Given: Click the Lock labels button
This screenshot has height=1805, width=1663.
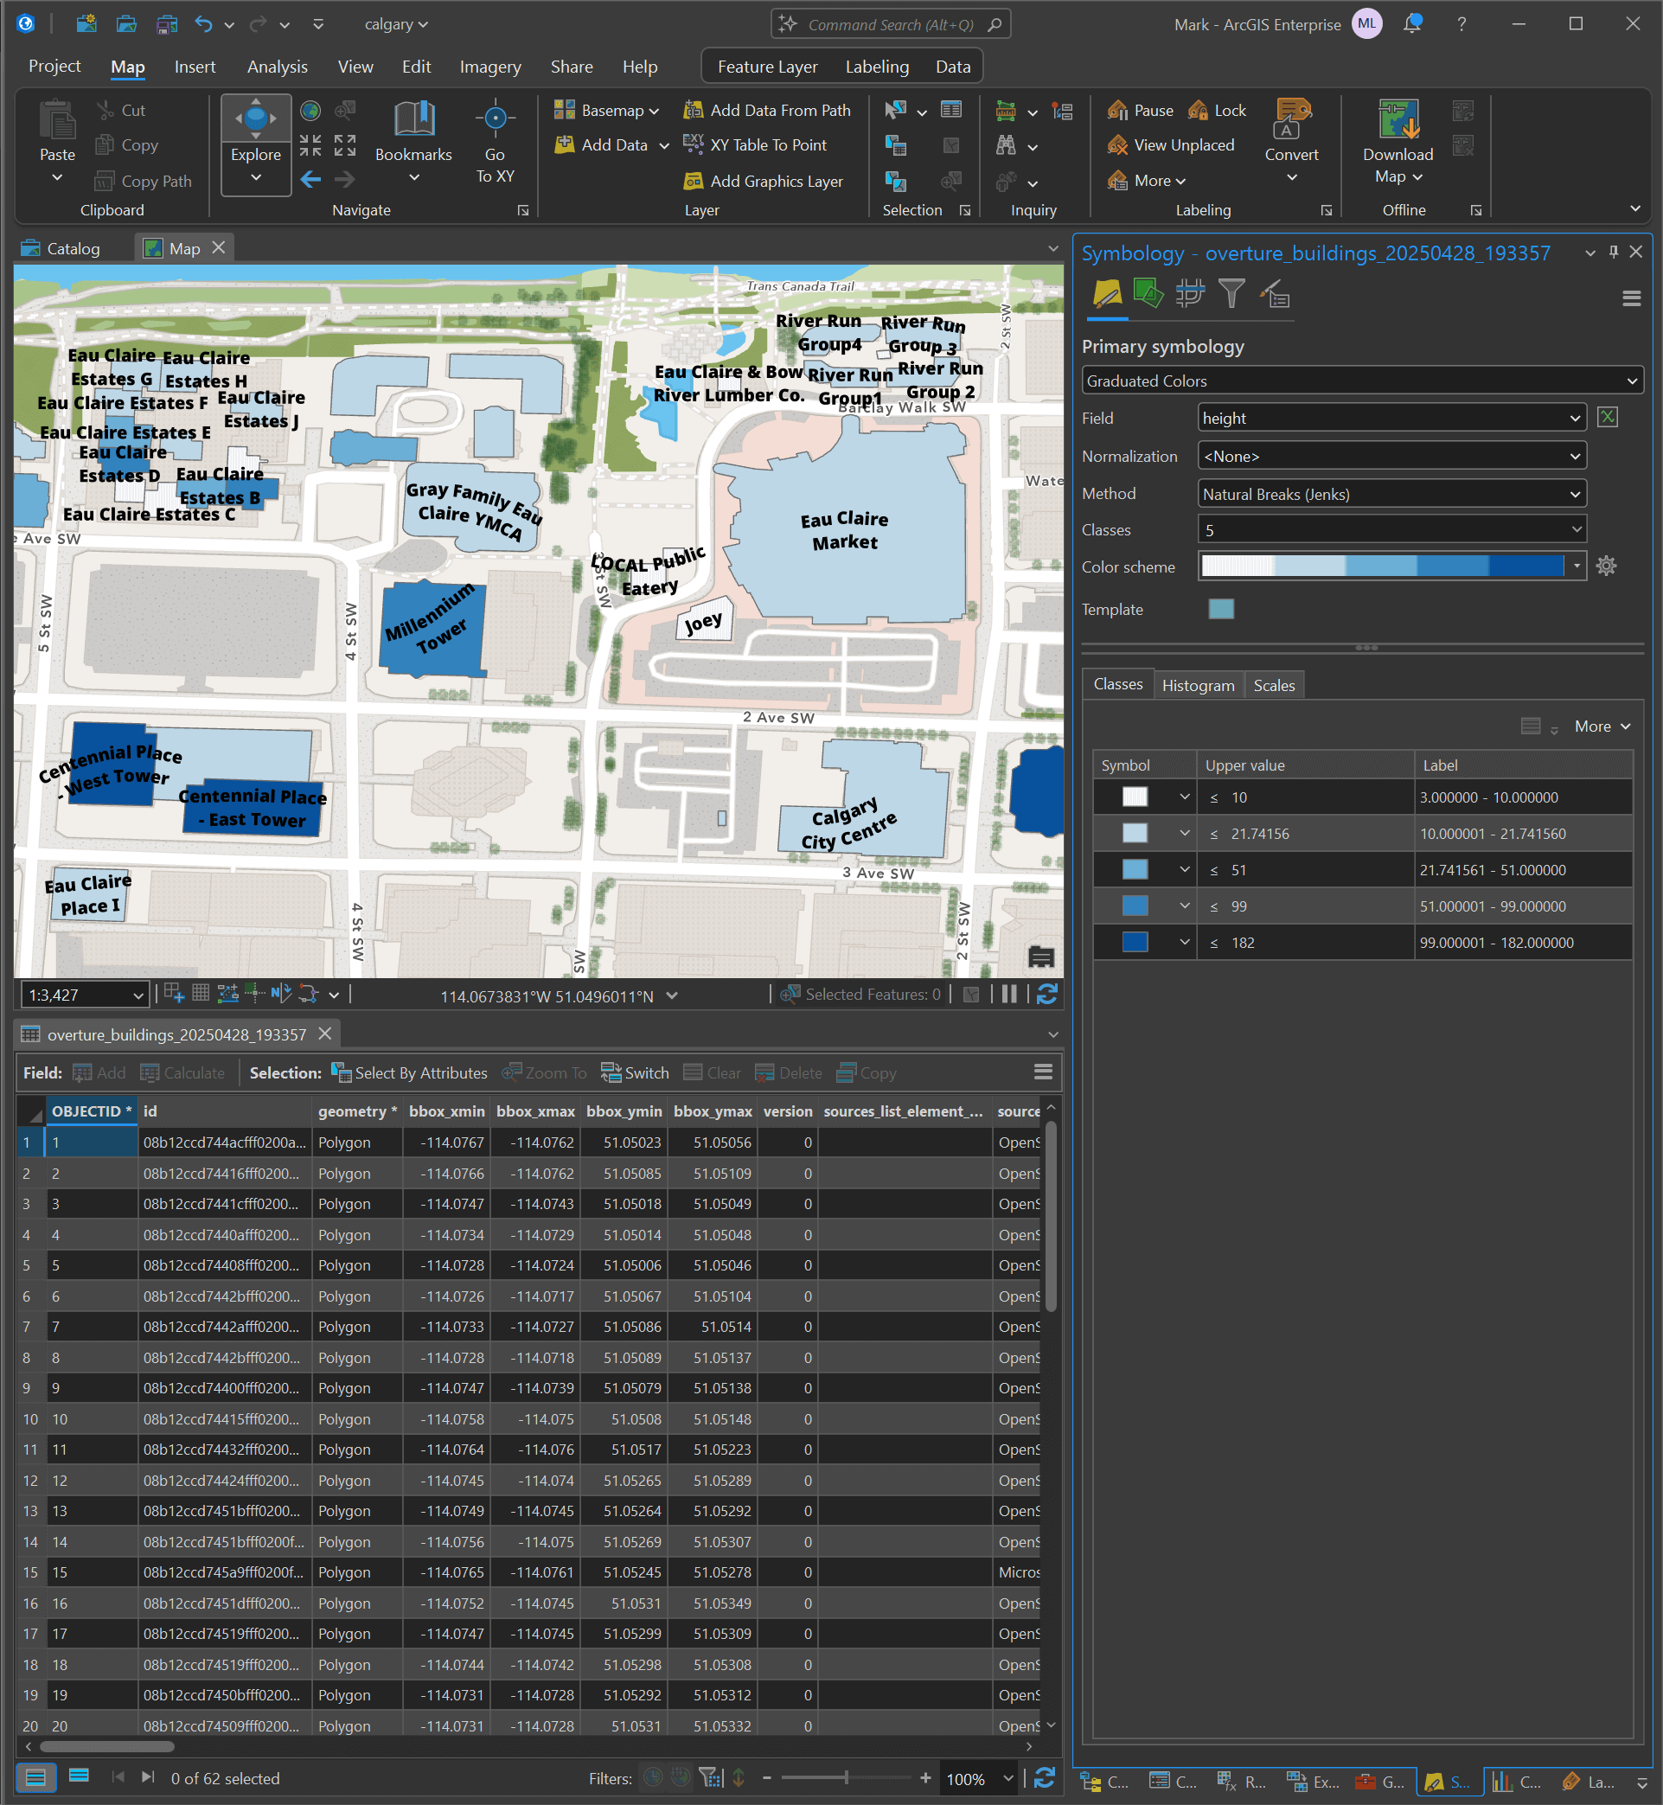Looking at the screenshot, I should point(1217,110).
